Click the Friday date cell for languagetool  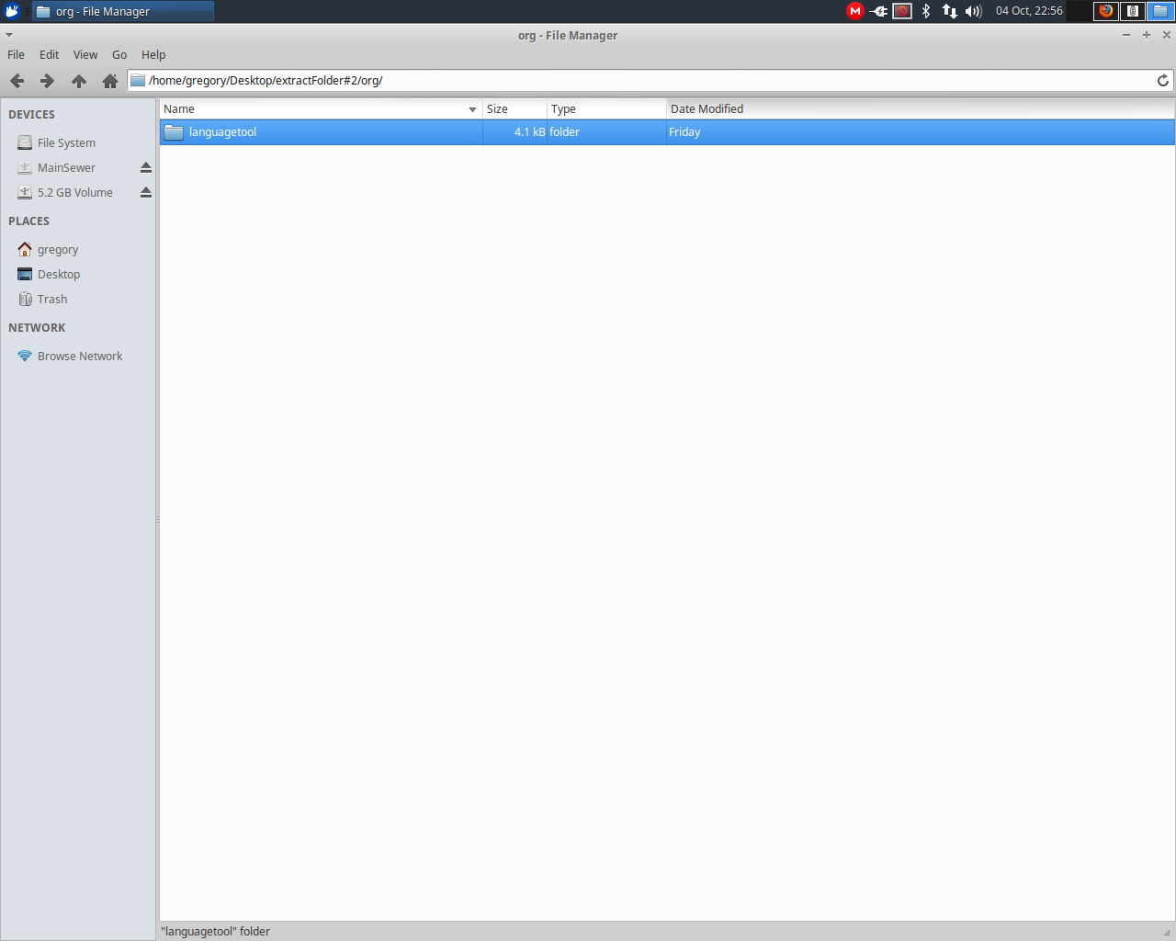(x=684, y=132)
